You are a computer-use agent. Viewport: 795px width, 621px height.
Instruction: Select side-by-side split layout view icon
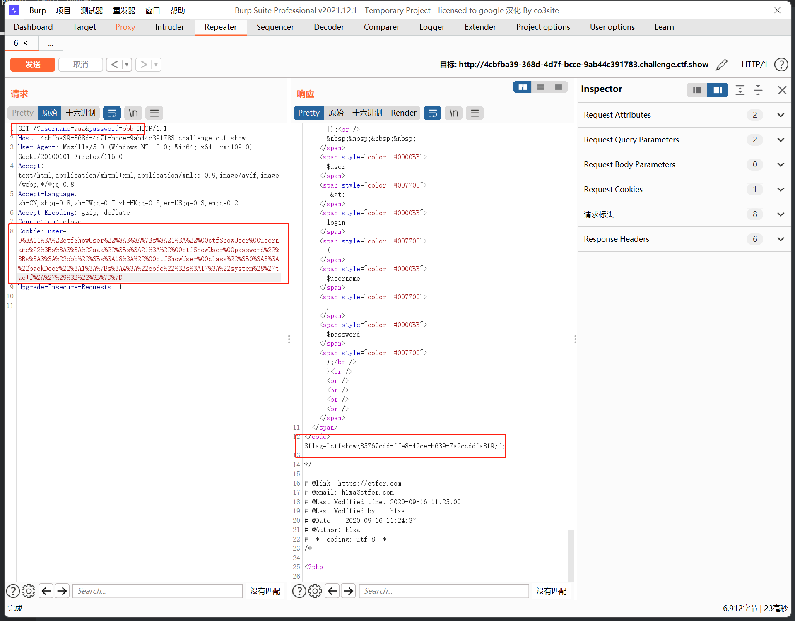[522, 87]
